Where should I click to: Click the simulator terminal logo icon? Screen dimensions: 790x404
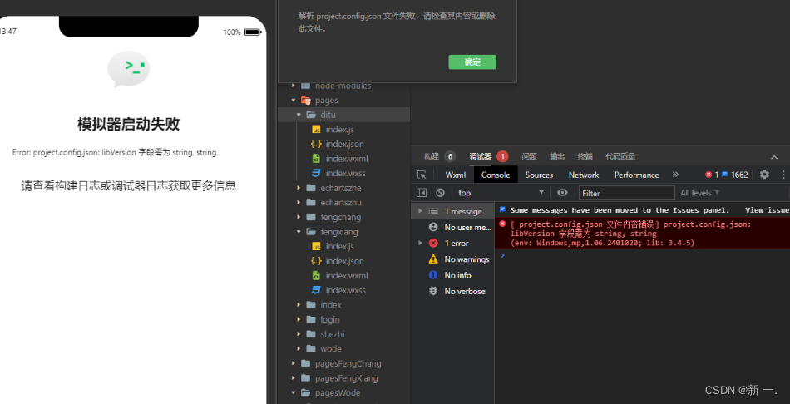128,69
